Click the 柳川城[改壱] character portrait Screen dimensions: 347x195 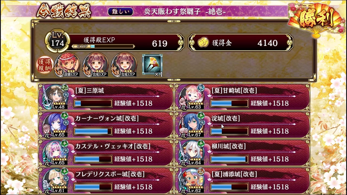pos(192,153)
